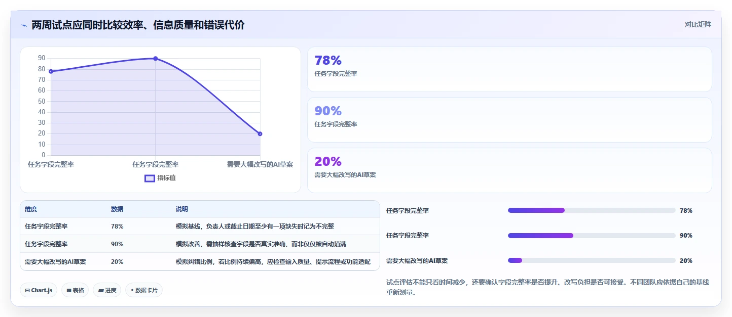732x317 pixels.
Task: Select the 进度 chip label
Action: [111, 290]
